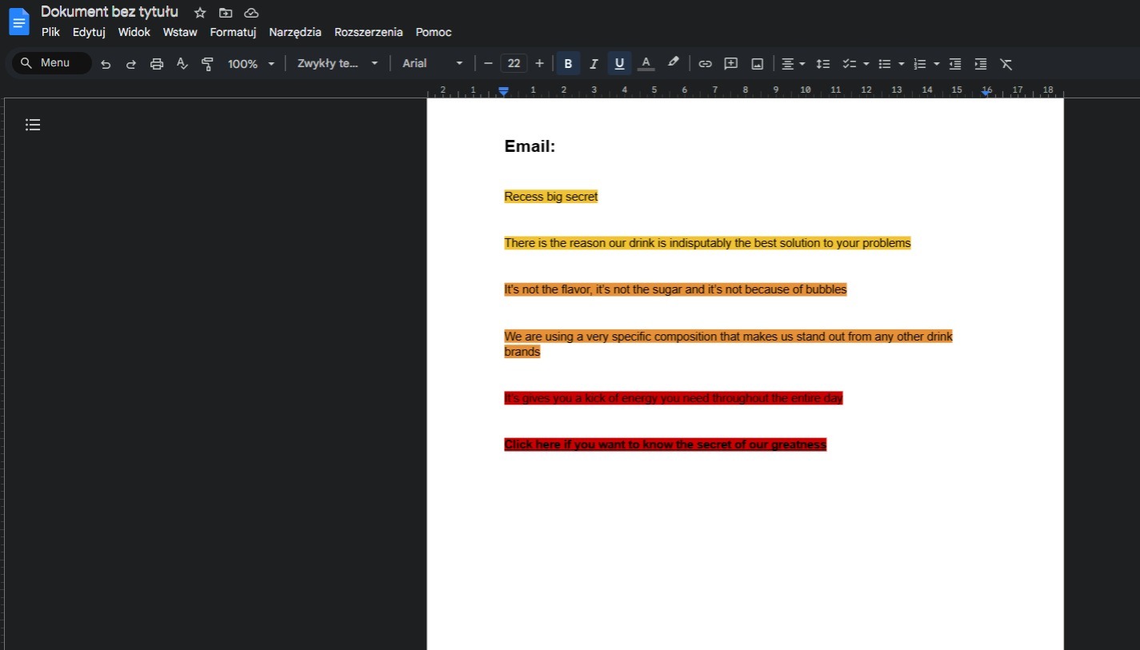This screenshot has height=650, width=1140.
Task: Toggle bold formatting
Action: coord(568,63)
